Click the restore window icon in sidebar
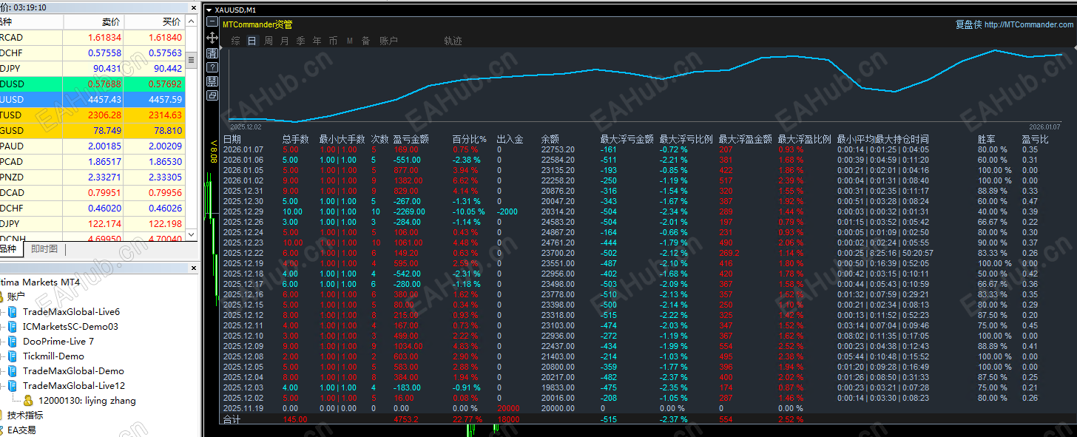The image size is (1077, 437). point(212,95)
